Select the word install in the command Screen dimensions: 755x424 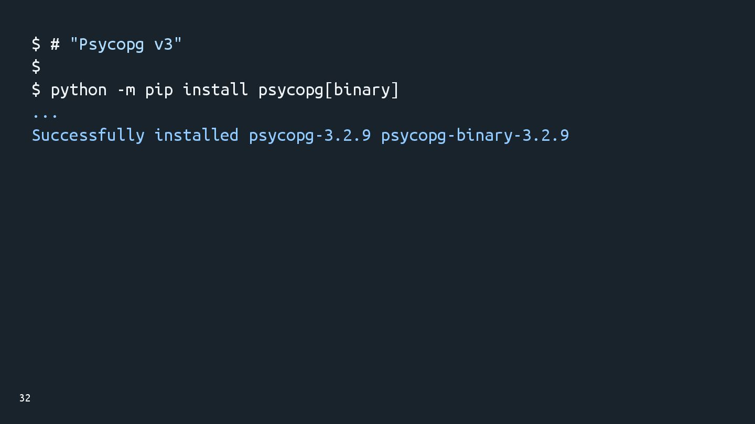pyautogui.click(x=215, y=90)
